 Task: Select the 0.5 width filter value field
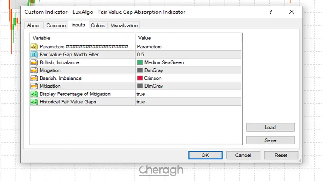(x=188, y=54)
